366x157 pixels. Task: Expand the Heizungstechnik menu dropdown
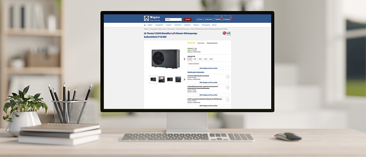tap(159, 25)
